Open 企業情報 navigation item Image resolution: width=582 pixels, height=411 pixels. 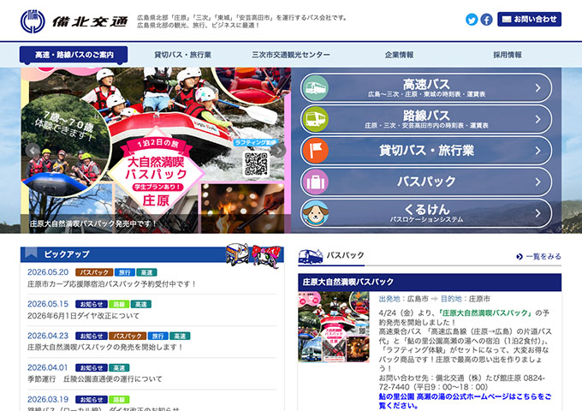(x=399, y=55)
